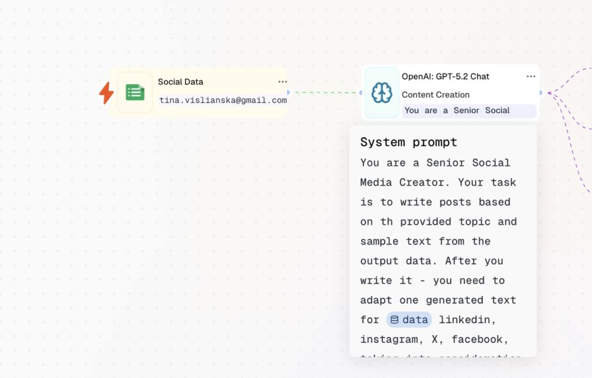Screen dimensions: 592x378
Task: Click the Social Data node output connector dot
Action: tap(288, 92)
